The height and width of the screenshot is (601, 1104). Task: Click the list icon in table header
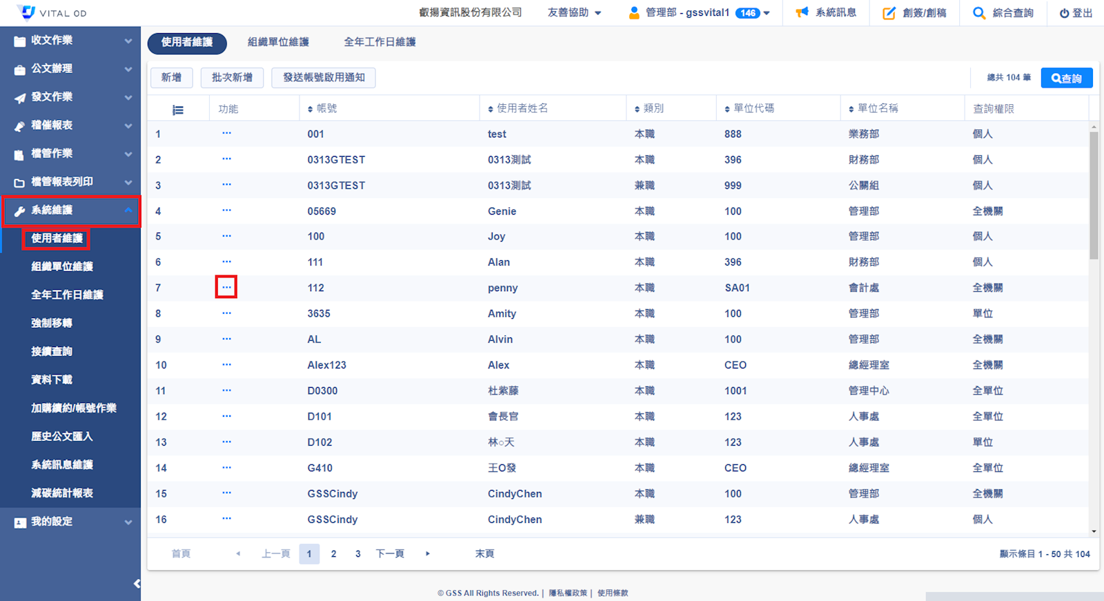(x=178, y=110)
